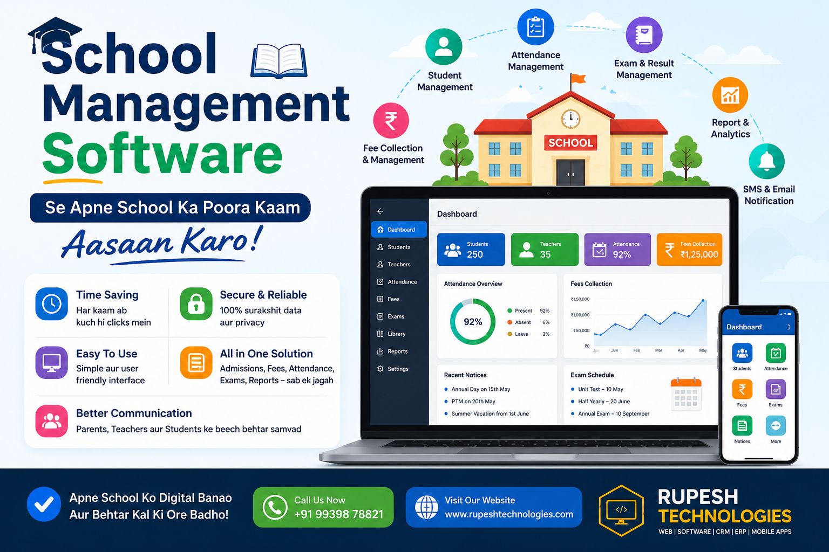The width and height of the screenshot is (829, 552).
Task: Click the 92% attendance donut chart
Action: pyautogui.click(x=473, y=322)
